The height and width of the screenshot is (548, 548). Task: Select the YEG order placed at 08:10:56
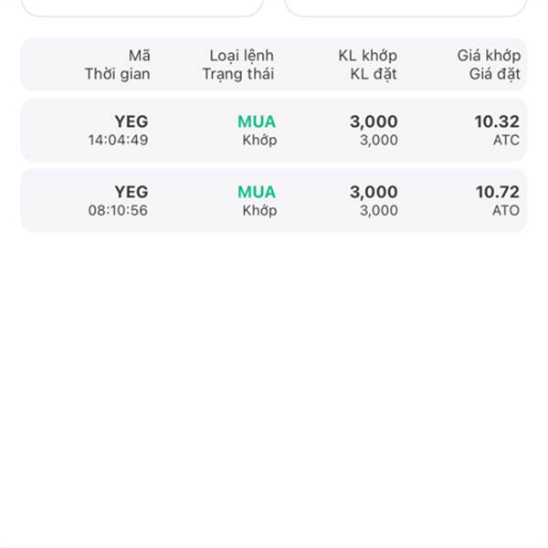[274, 200]
